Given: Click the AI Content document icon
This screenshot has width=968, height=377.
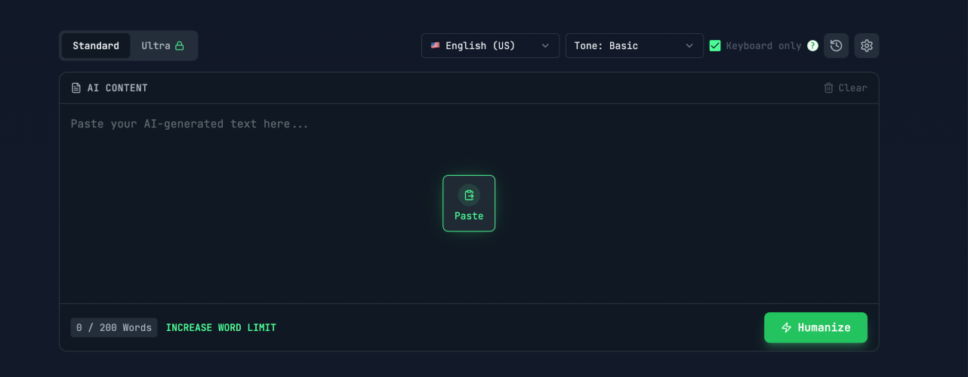Looking at the screenshot, I should pos(76,88).
